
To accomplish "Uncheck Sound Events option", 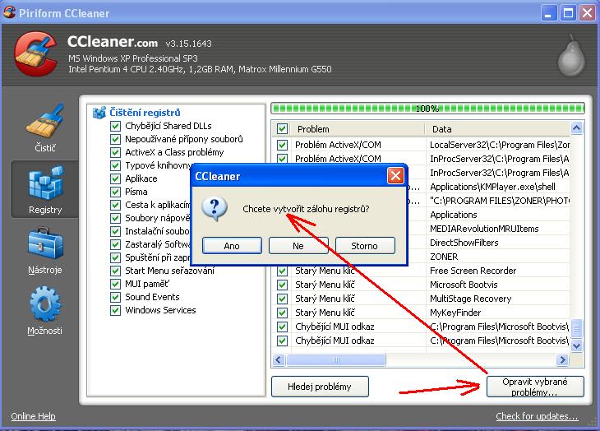I will coord(115,297).
